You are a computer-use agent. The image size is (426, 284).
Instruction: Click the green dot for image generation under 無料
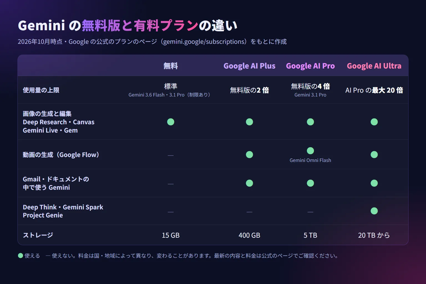click(x=171, y=122)
